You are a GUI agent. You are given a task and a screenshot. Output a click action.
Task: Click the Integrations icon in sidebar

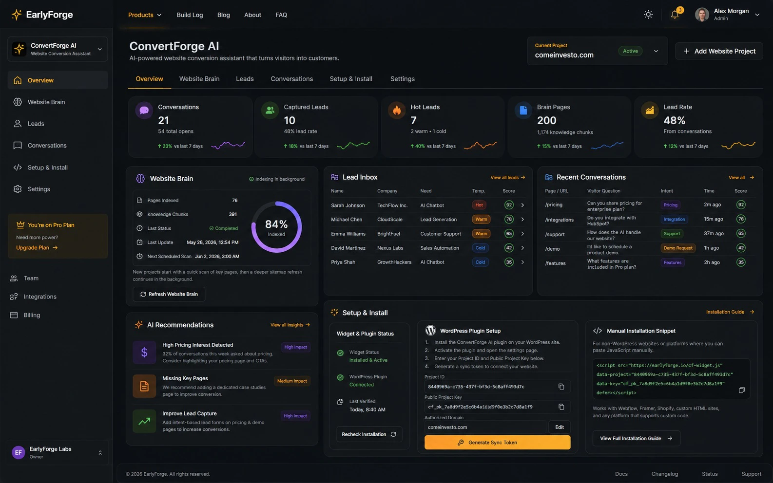click(x=14, y=297)
